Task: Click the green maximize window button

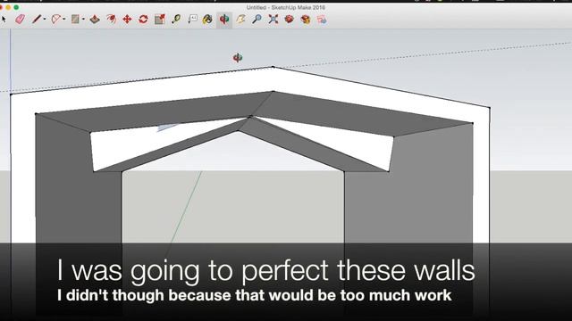Action: pyautogui.click(x=16, y=7)
